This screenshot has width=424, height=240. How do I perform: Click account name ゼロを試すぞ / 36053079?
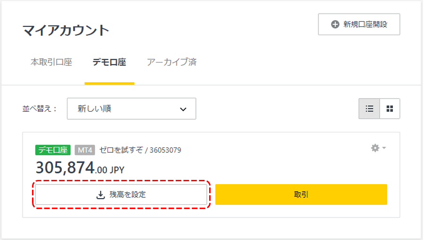point(140,150)
